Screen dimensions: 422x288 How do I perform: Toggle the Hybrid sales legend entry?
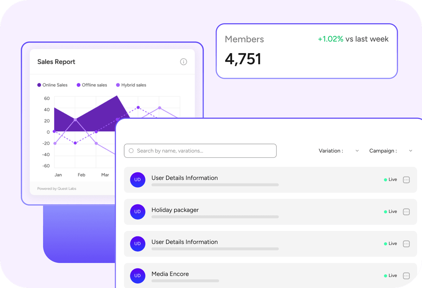tap(131, 85)
